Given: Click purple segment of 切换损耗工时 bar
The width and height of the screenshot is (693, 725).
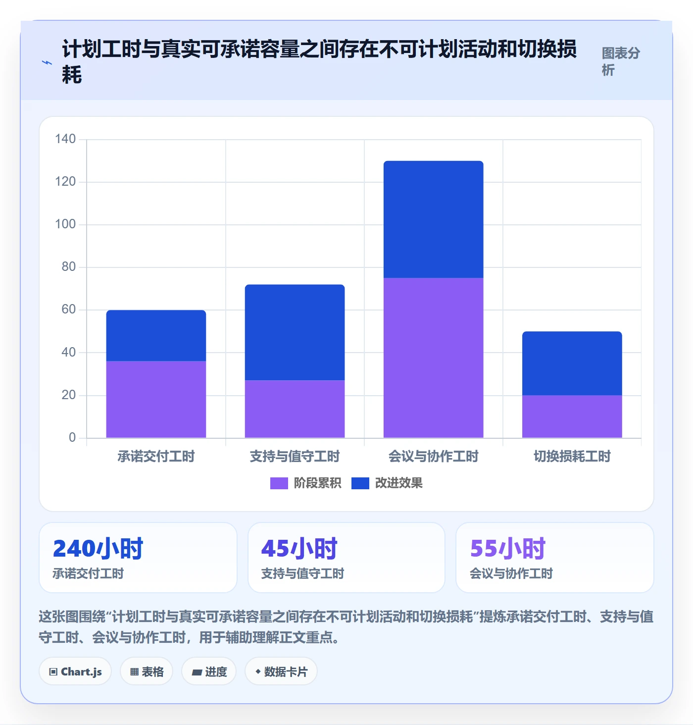Looking at the screenshot, I should pos(572,416).
